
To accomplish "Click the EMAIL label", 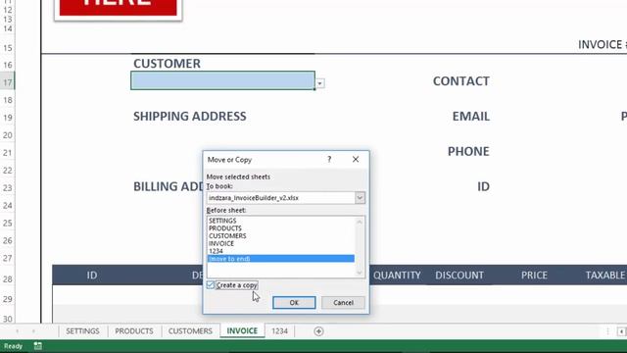I will pyautogui.click(x=470, y=116).
